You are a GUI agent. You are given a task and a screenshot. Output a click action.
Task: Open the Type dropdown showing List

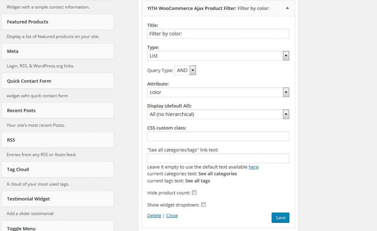pos(218,56)
